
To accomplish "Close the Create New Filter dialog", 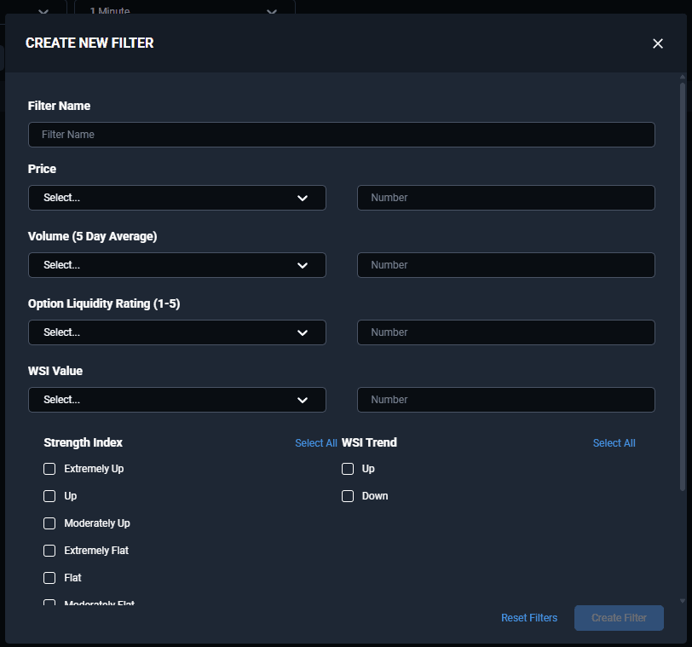I will coord(658,43).
